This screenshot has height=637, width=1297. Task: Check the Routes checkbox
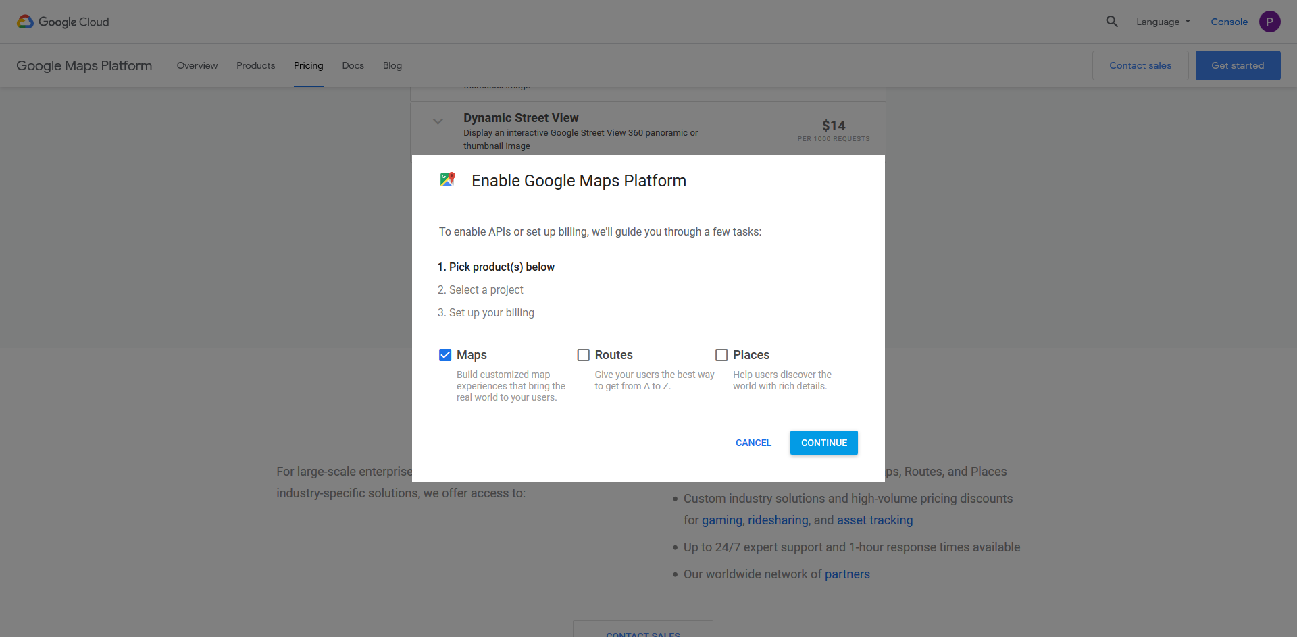(x=584, y=355)
